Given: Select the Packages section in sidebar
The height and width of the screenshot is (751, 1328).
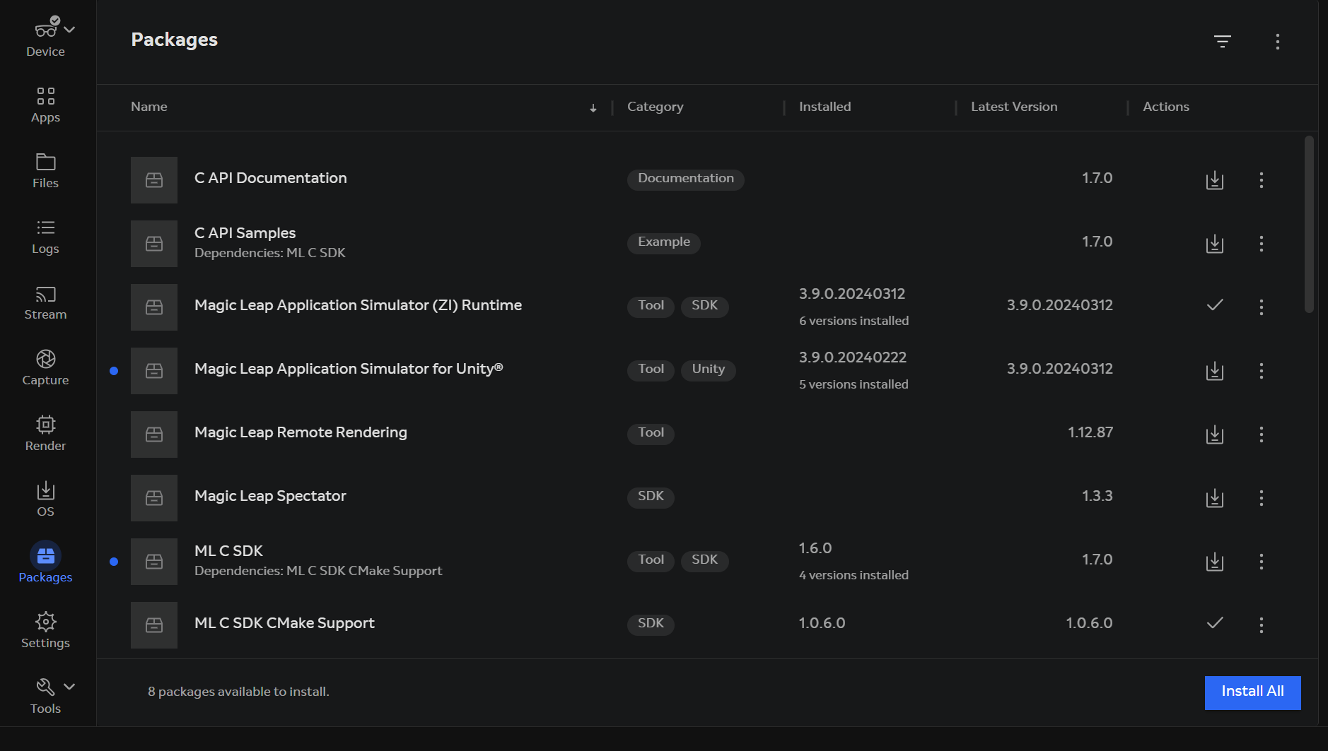Looking at the screenshot, I should point(45,563).
